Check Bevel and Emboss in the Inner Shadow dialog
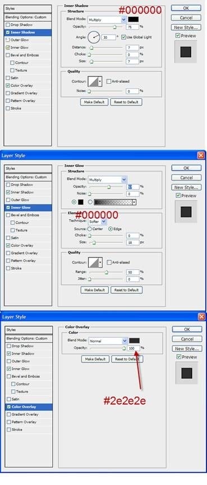This screenshot has width=207, height=485. pos(7,55)
